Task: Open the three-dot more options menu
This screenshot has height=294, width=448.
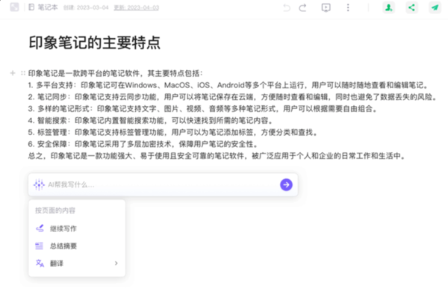Action: [348, 7]
